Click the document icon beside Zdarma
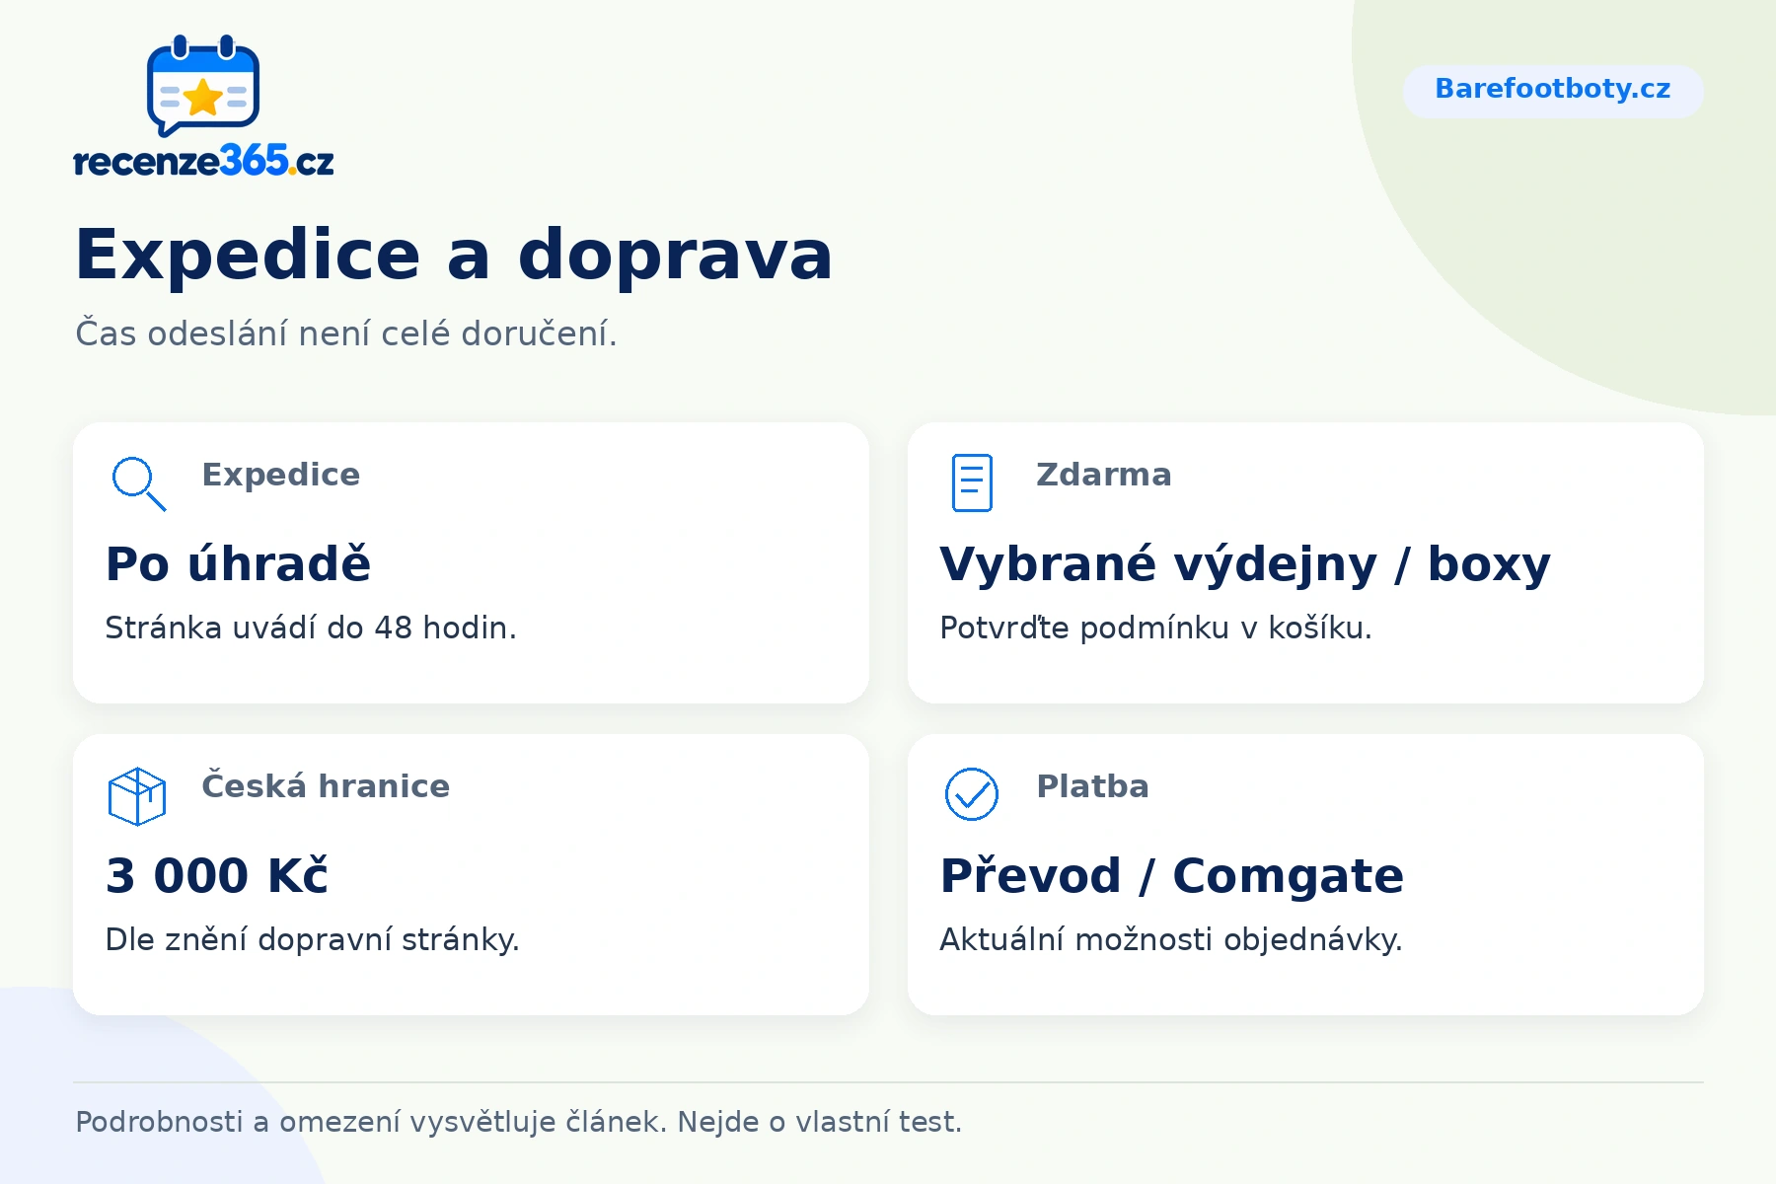 (x=972, y=482)
